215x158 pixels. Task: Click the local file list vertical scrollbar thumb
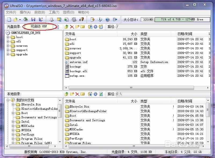(208, 110)
